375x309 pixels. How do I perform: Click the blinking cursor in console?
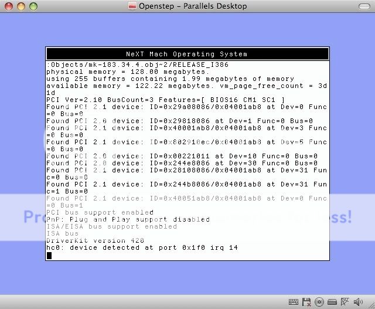coord(49,255)
